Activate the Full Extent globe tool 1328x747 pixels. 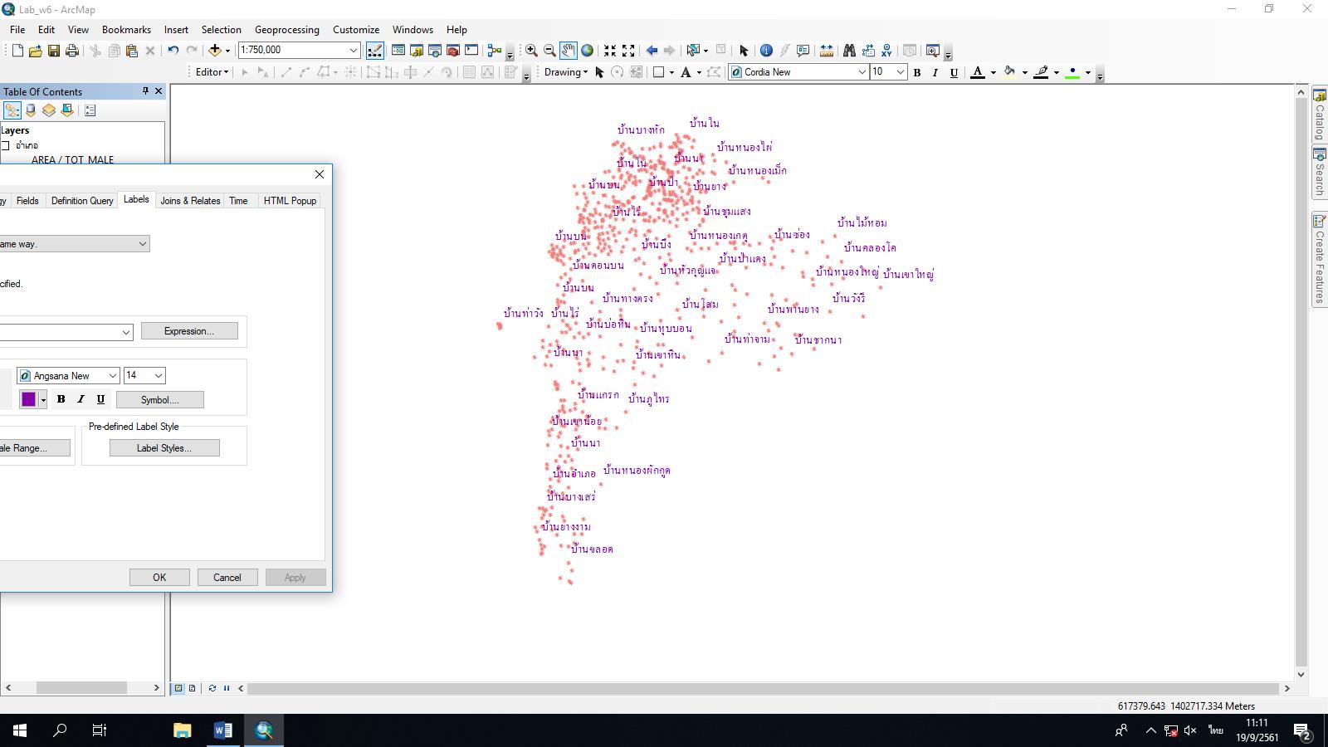click(587, 50)
